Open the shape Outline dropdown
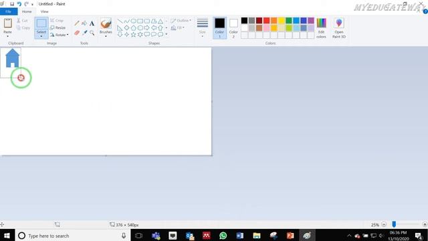 pyautogui.click(x=181, y=21)
